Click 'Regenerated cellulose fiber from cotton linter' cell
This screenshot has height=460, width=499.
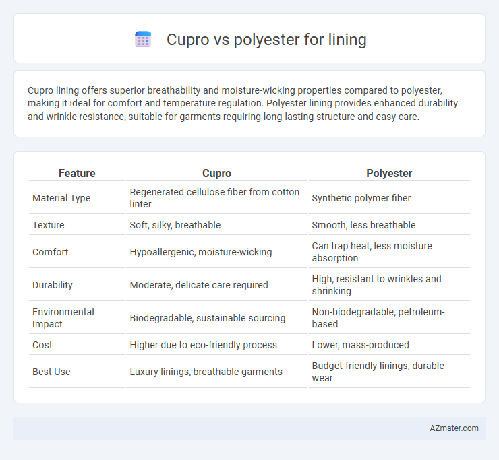pyautogui.click(x=216, y=198)
